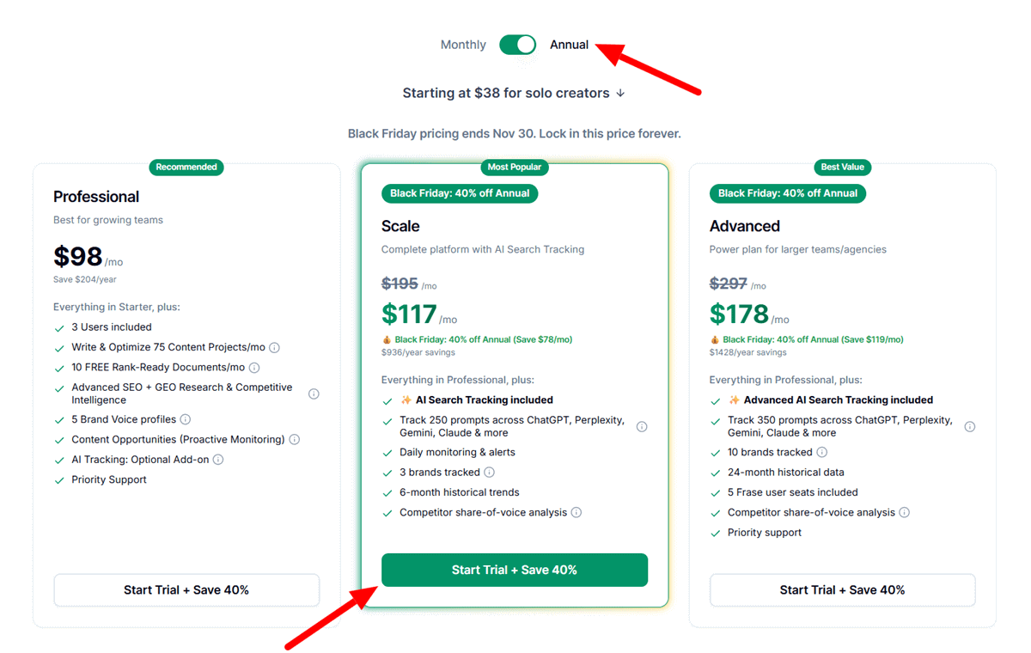Show info for 5 Brand Voice profiles

pyautogui.click(x=186, y=420)
